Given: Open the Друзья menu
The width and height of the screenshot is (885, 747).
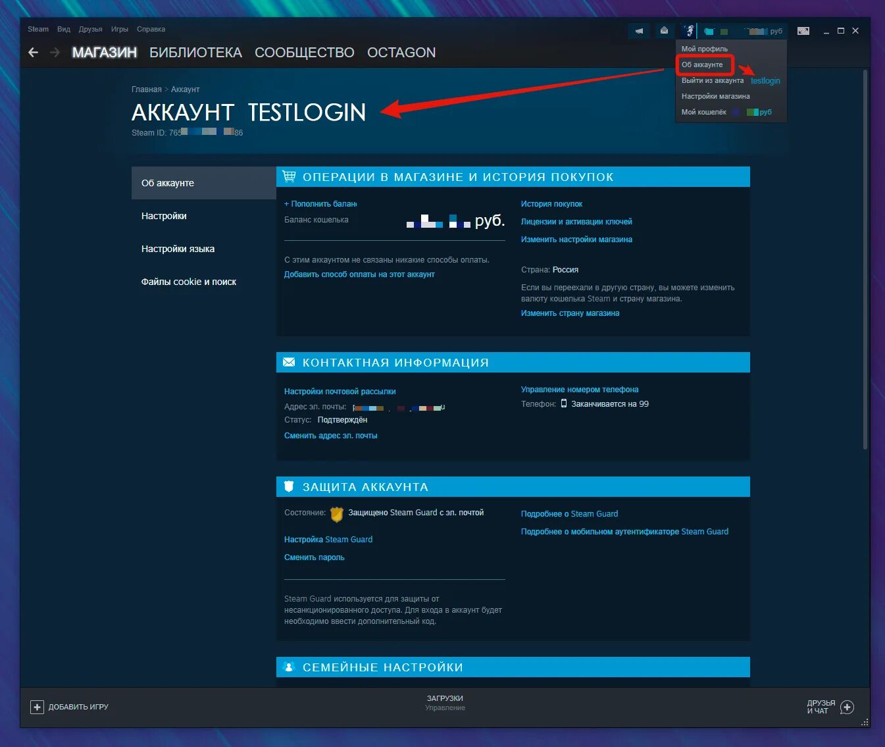Looking at the screenshot, I should [x=91, y=29].
